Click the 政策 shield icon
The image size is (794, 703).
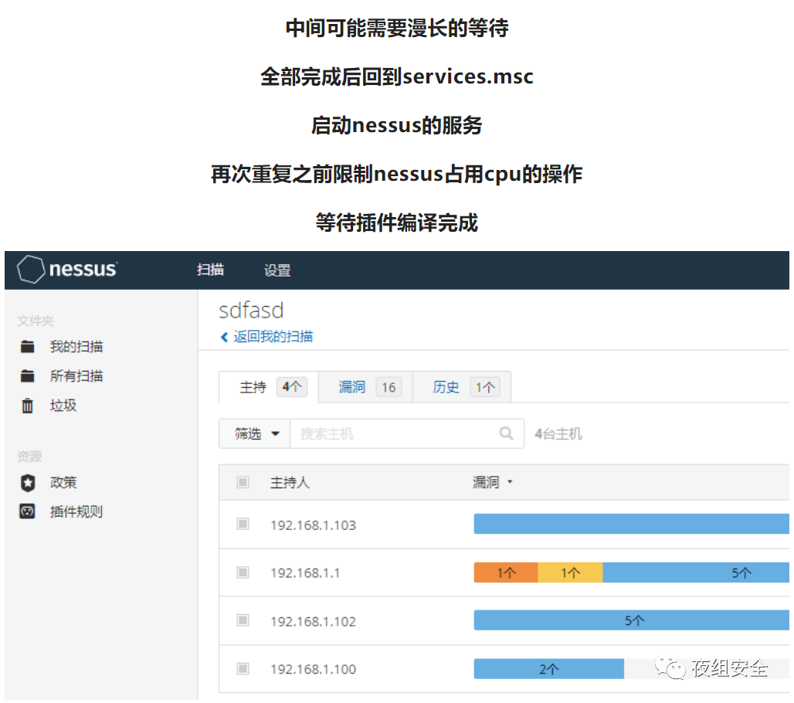tap(28, 483)
